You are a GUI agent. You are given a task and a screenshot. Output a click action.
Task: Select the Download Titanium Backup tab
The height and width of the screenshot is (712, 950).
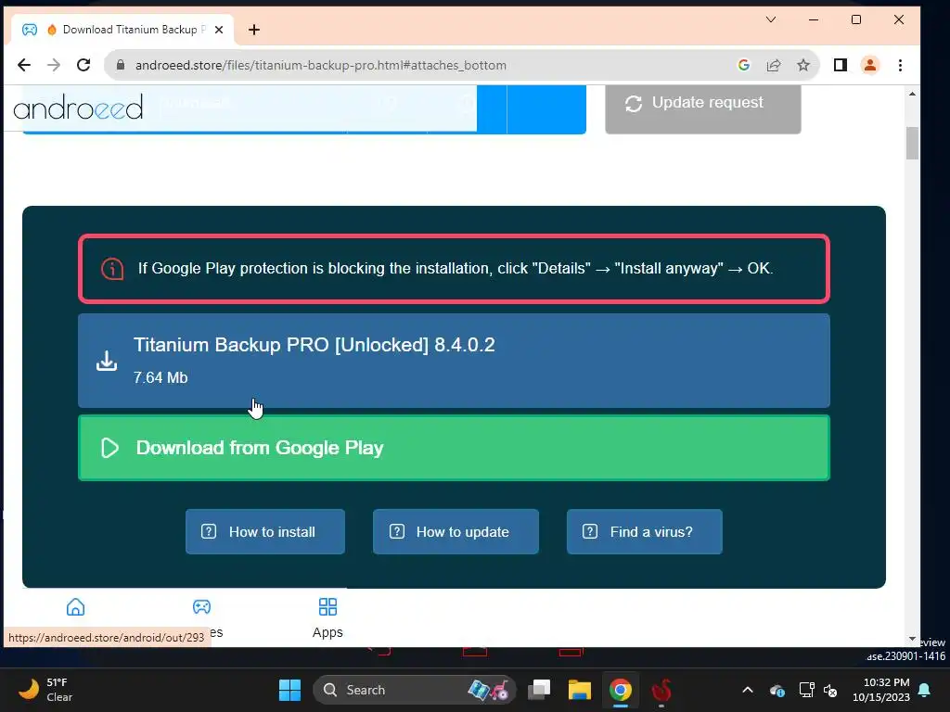tap(122, 30)
